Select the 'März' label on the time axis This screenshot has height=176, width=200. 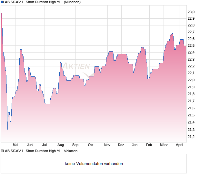click(x=164, y=145)
